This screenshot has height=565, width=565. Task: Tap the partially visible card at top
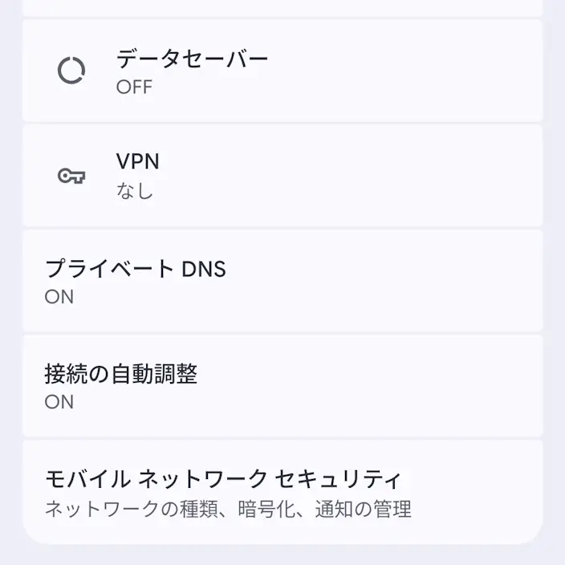(282, 8)
